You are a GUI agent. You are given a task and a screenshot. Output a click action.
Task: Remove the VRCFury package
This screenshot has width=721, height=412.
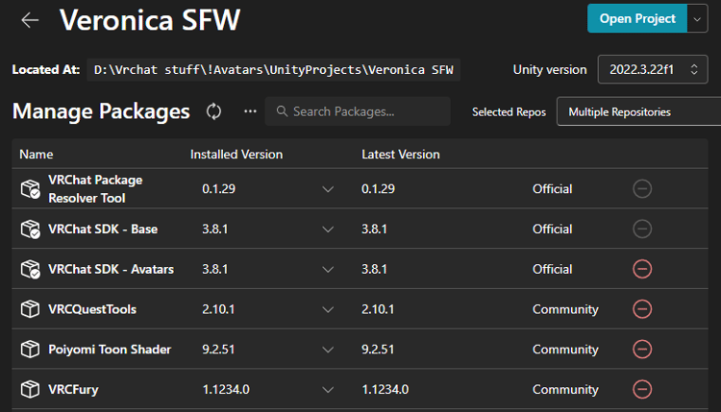[642, 389]
